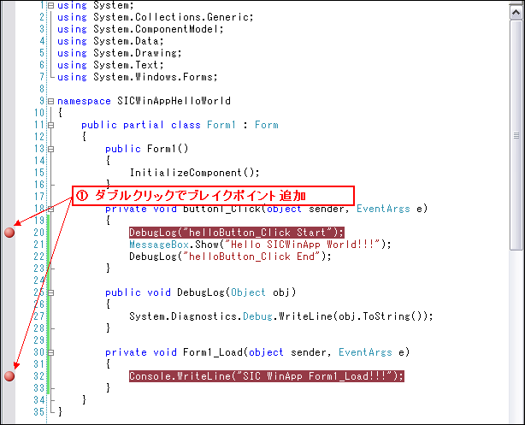The width and height of the screenshot is (525, 425).
Task: Click the highlighted Console.WriteLine statement
Action: 267,376
